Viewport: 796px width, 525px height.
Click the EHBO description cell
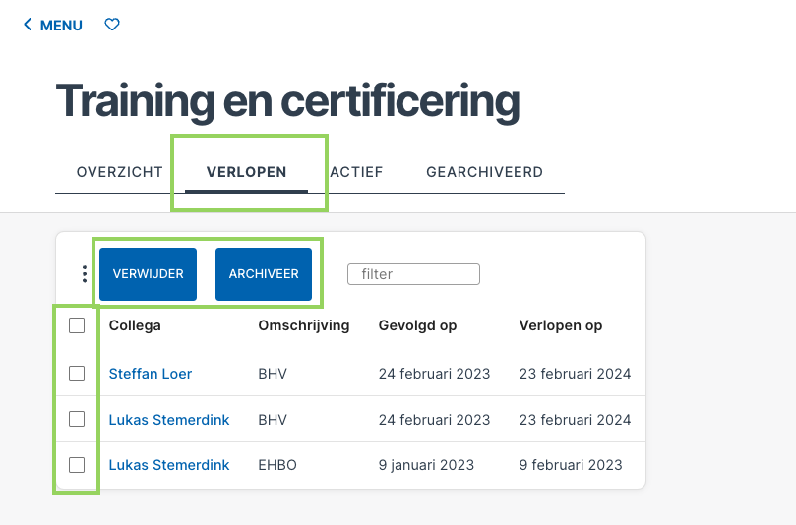[x=277, y=465]
